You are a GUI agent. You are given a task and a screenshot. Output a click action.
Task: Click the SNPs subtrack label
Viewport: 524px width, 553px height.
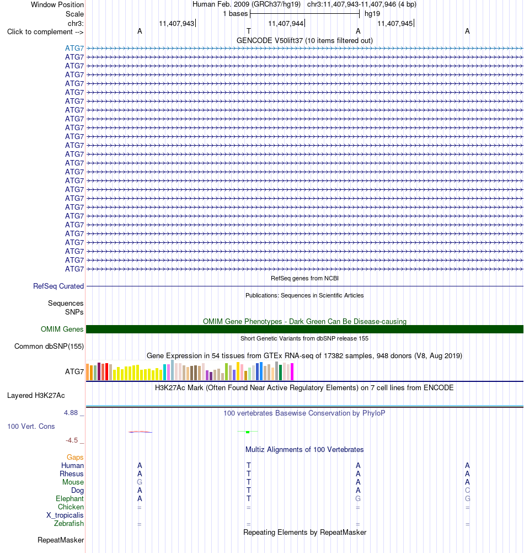point(74,312)
